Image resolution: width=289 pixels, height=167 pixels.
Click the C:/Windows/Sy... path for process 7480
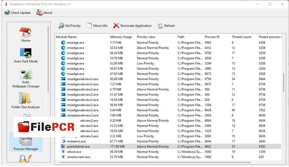click(190, 157)
